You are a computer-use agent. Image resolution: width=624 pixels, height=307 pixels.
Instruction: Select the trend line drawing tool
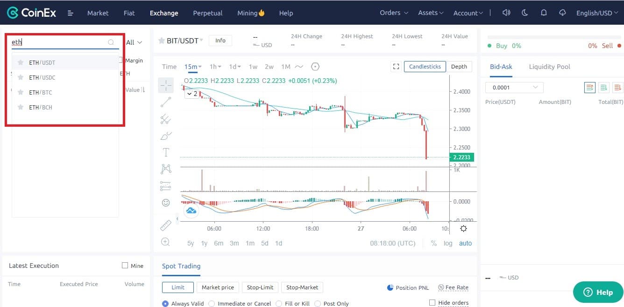pos(166,102)
